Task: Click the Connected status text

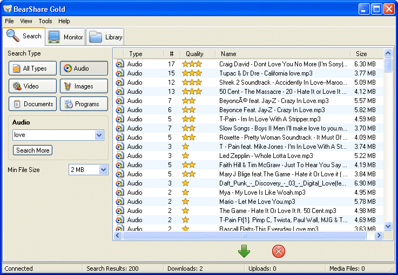Action: [18, 269]
